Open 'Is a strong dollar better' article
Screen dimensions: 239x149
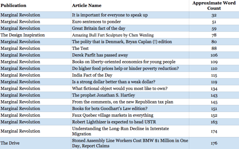tap(113, 82)
